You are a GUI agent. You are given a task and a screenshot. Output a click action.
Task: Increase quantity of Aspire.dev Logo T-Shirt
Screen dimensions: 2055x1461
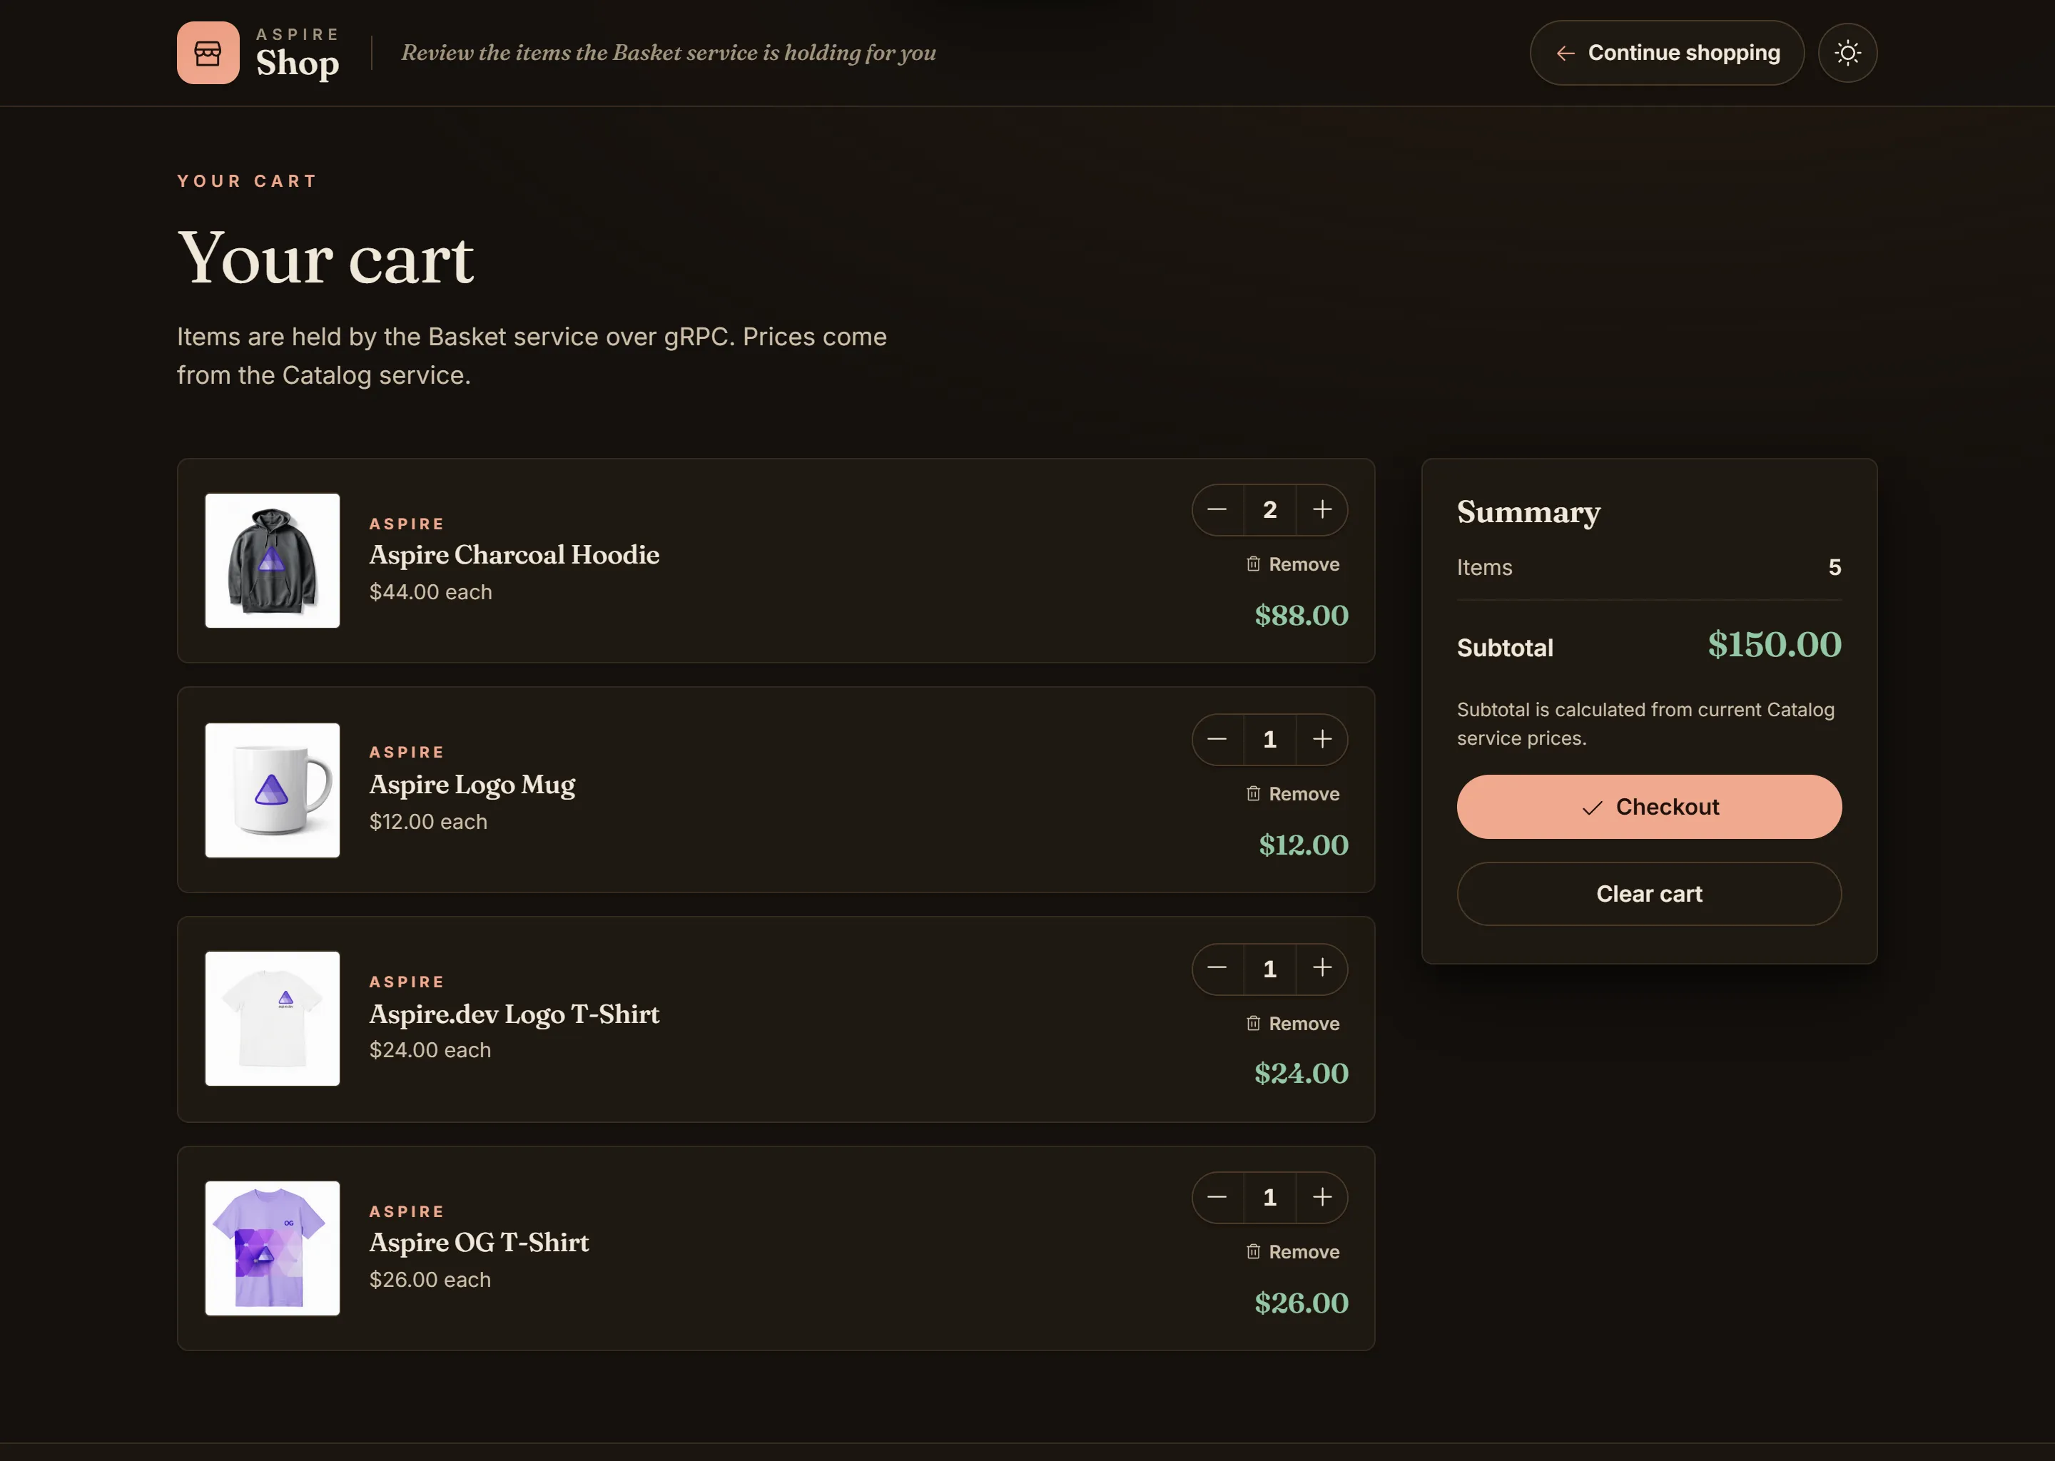point(1321,969)
